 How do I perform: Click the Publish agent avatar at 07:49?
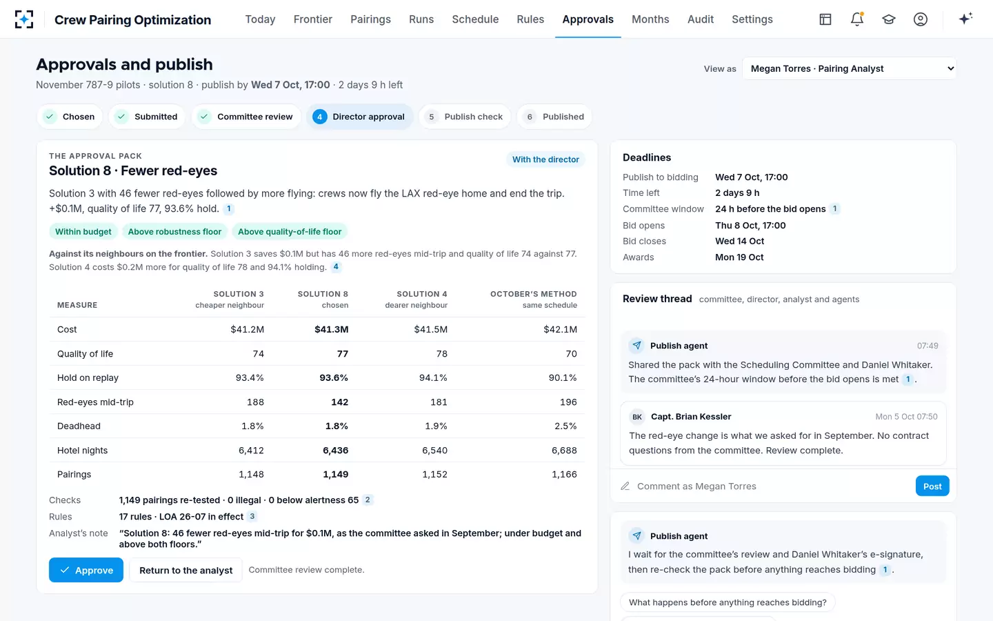coord(636,346)
